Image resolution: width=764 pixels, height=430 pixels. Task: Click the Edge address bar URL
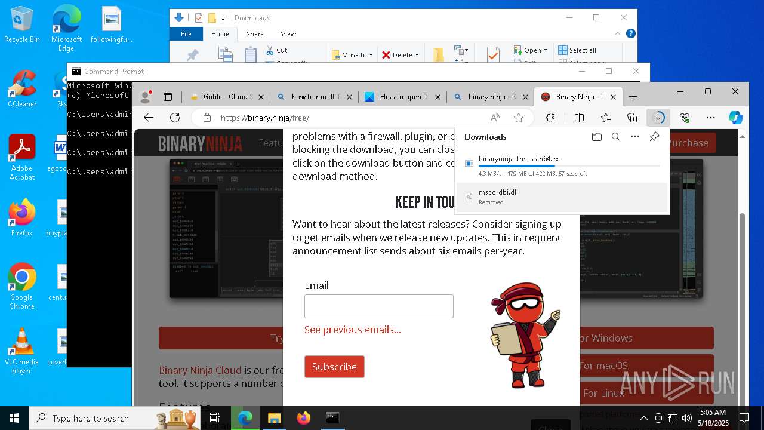[x=265, y=118]
